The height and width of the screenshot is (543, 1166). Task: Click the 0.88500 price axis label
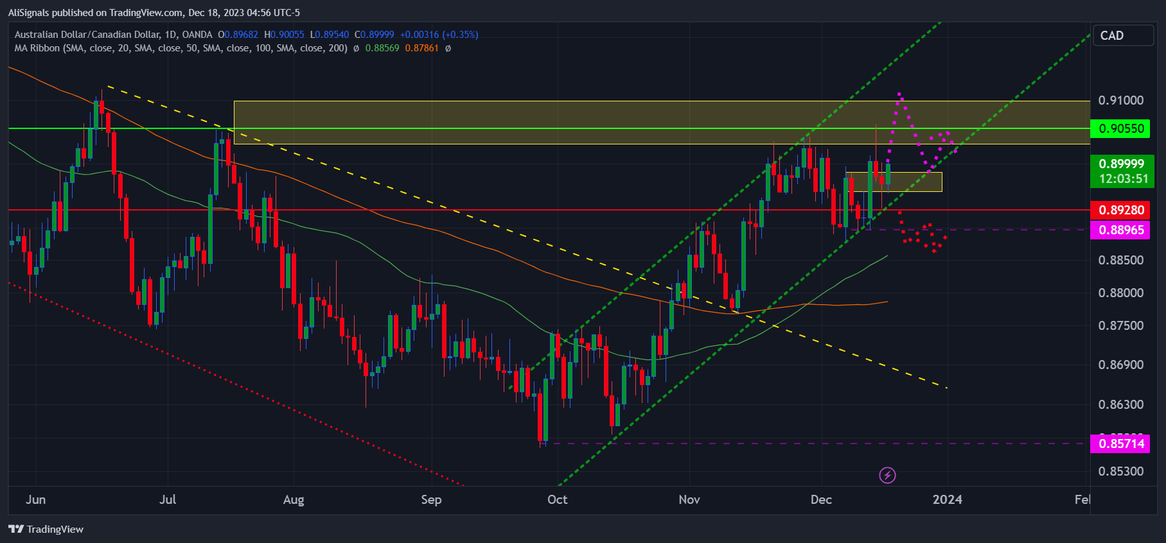point(1121,260)
